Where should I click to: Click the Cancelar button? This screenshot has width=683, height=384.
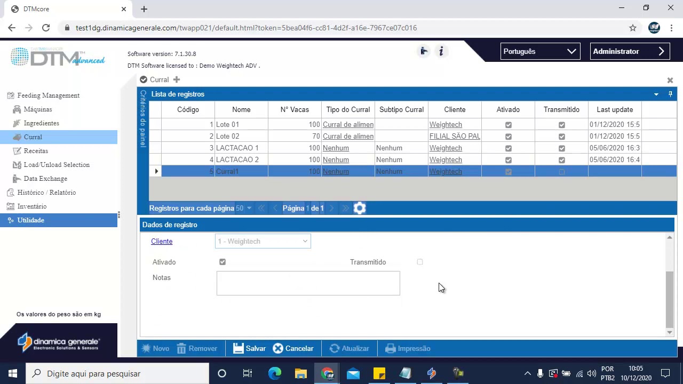tap(293, 348)
